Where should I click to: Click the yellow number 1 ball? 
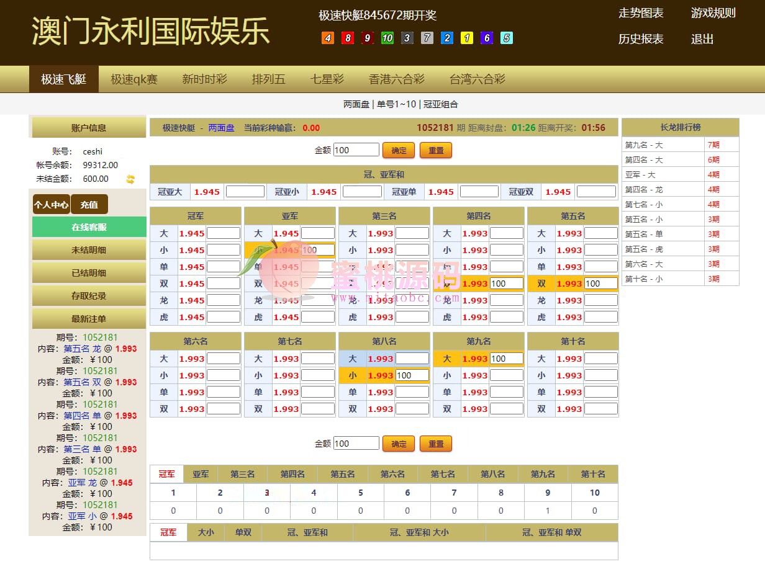click(x=467, y=38)
